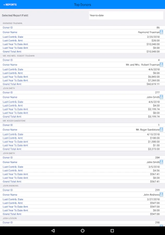Click the MR. AND MRS. ROBERT TRUEMAN header
165x235 pixels.
pos(19,56)
